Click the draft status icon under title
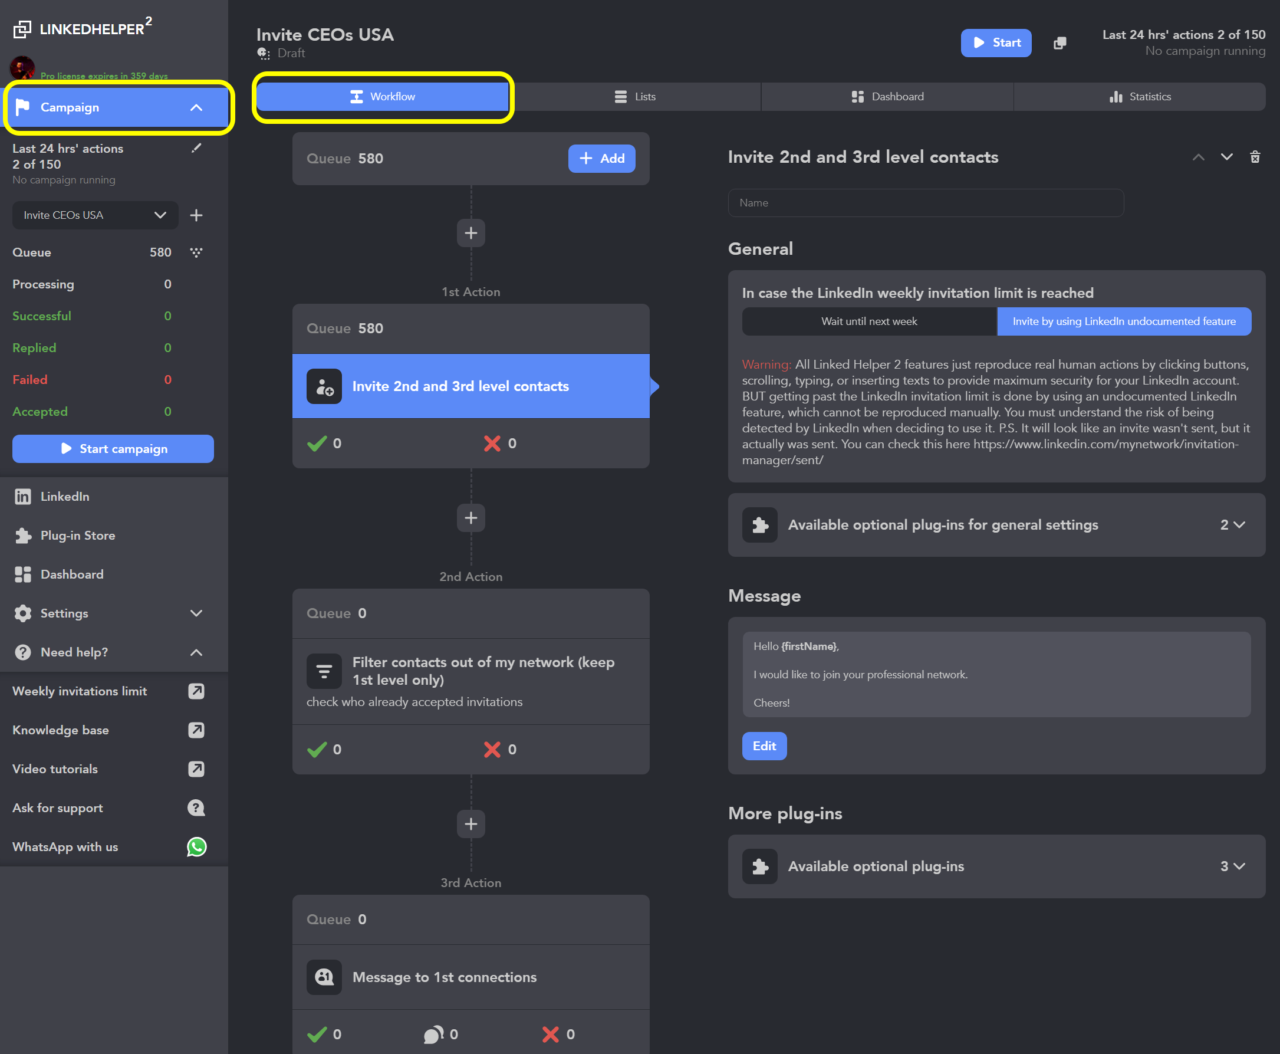Viewport: 1280px width, 1054px height. [x=264, y=54]
